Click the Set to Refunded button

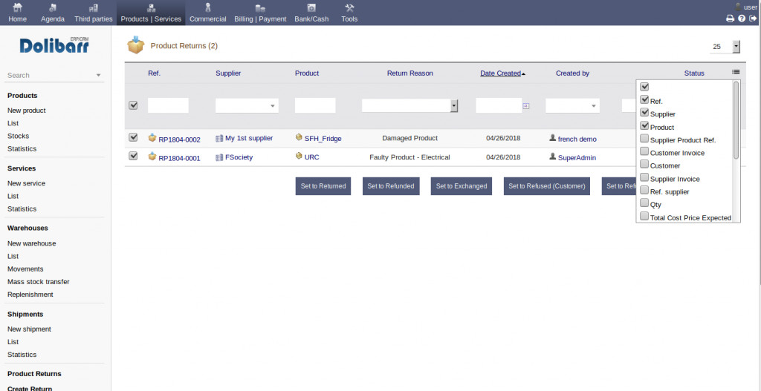[x=390, y=186]
